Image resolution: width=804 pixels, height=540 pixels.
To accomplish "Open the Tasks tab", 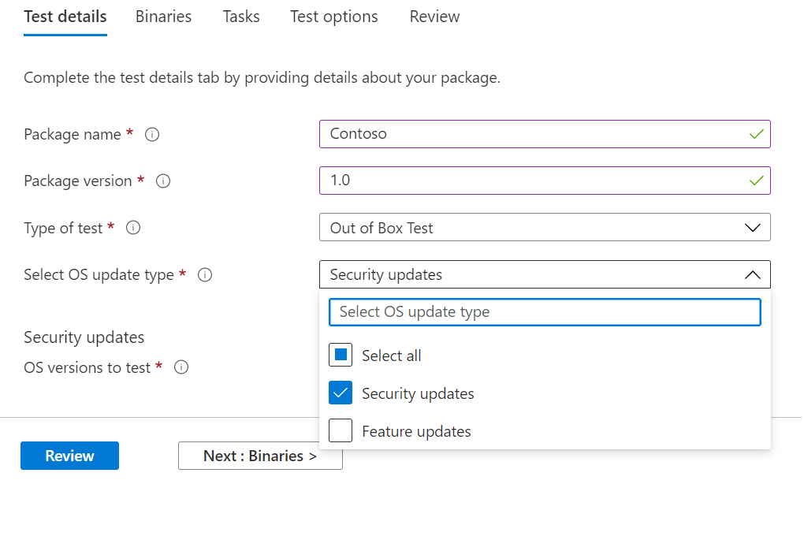I will click(241, 17).
